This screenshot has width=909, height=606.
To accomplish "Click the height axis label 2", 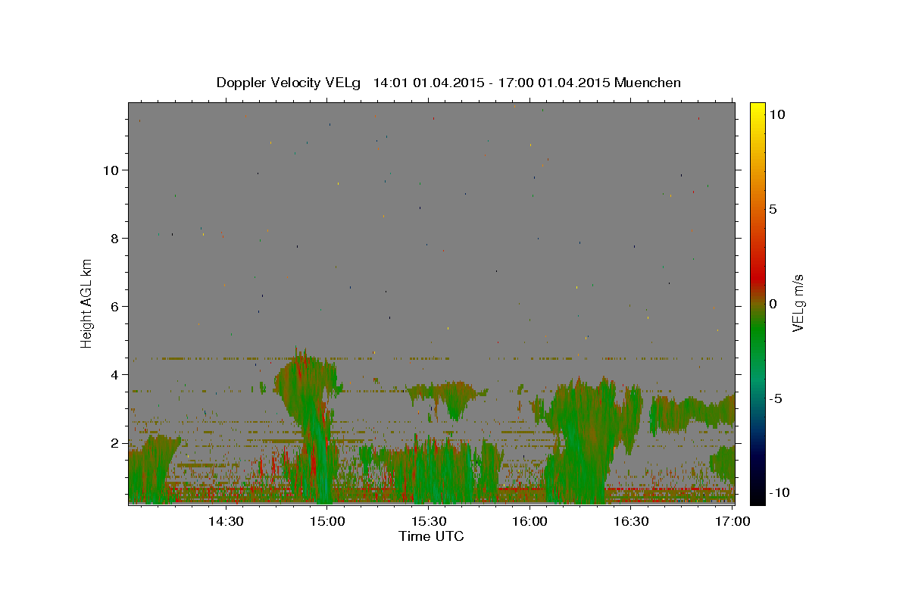I will click(115, 442).
